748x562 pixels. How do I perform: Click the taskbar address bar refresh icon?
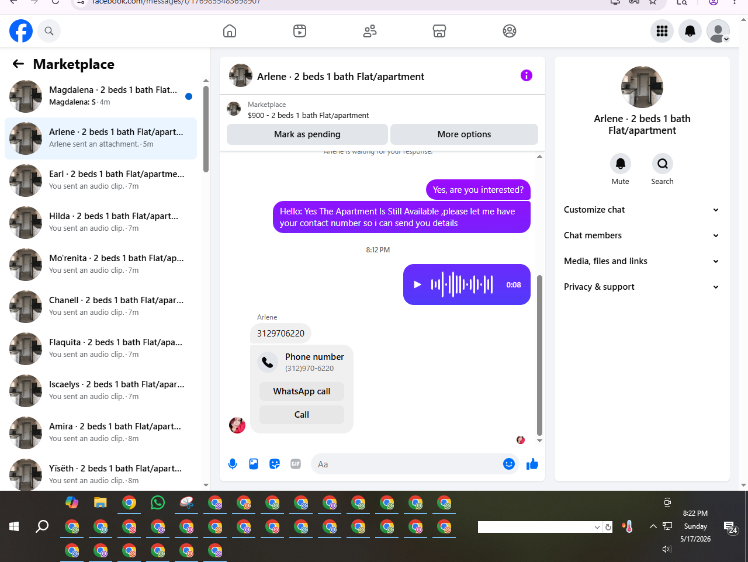click(608, 527)
